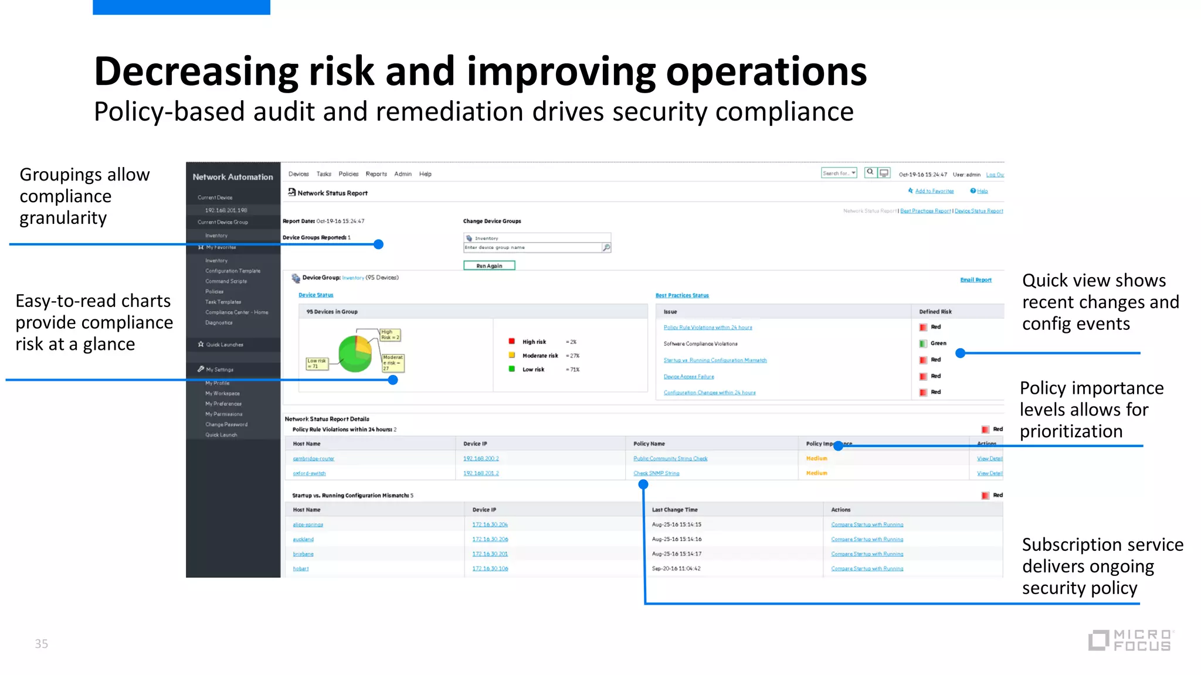This screenshot has width=1201, height=675.
Task: Open the brisbane host link
Action: pos(303,554)
